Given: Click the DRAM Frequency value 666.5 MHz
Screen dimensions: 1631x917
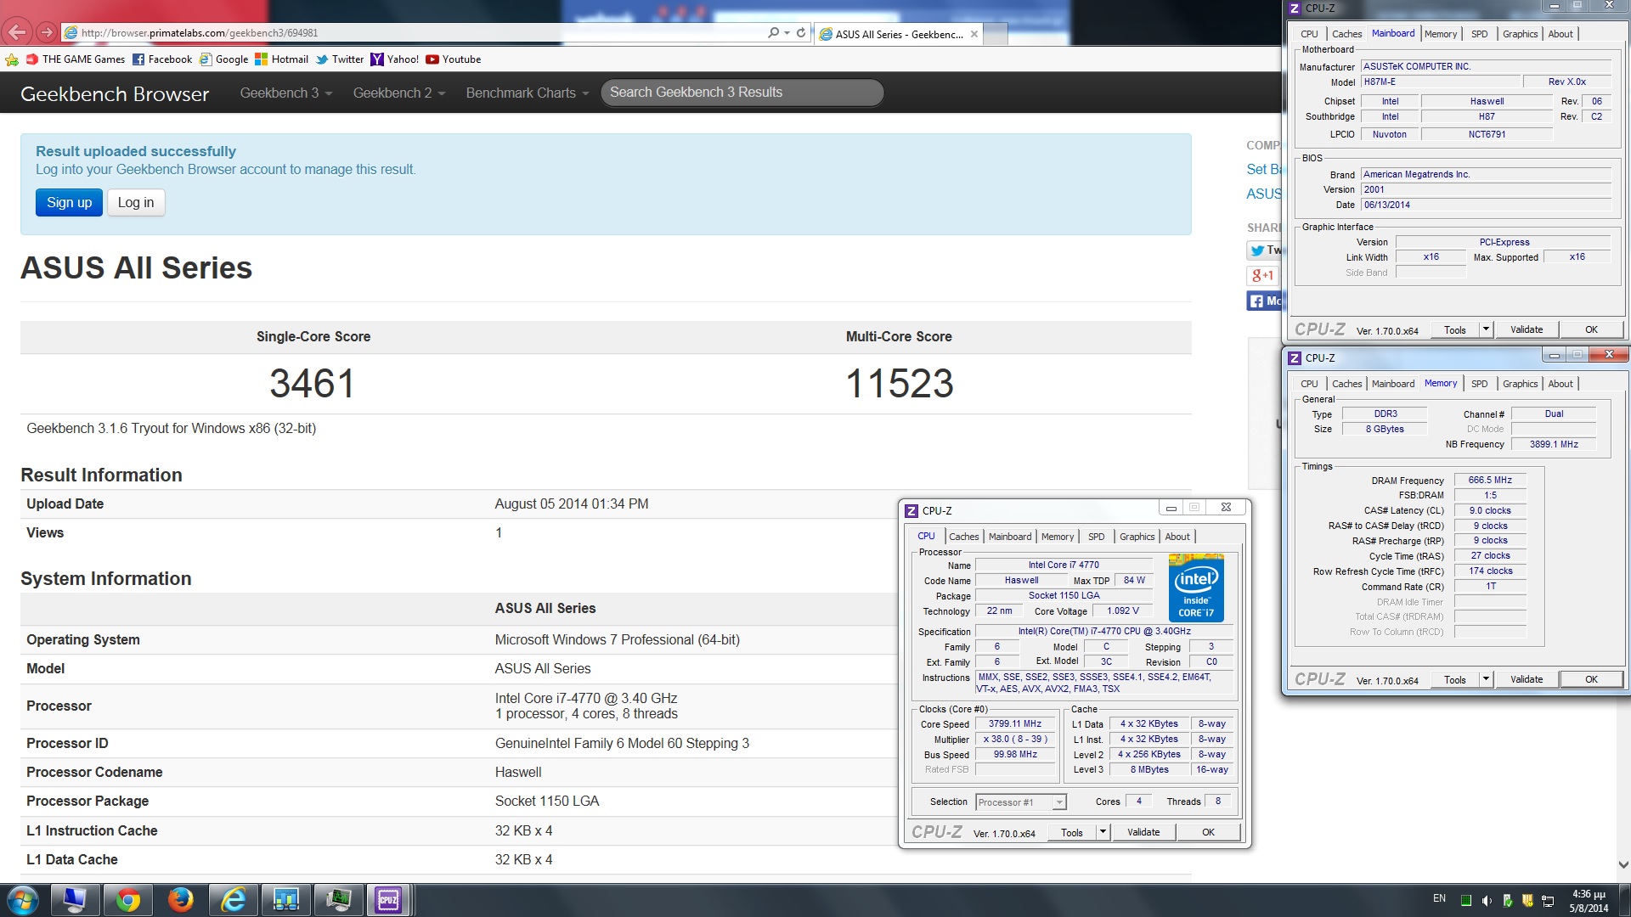Looking at the screenshot, I should [1490, 480].
